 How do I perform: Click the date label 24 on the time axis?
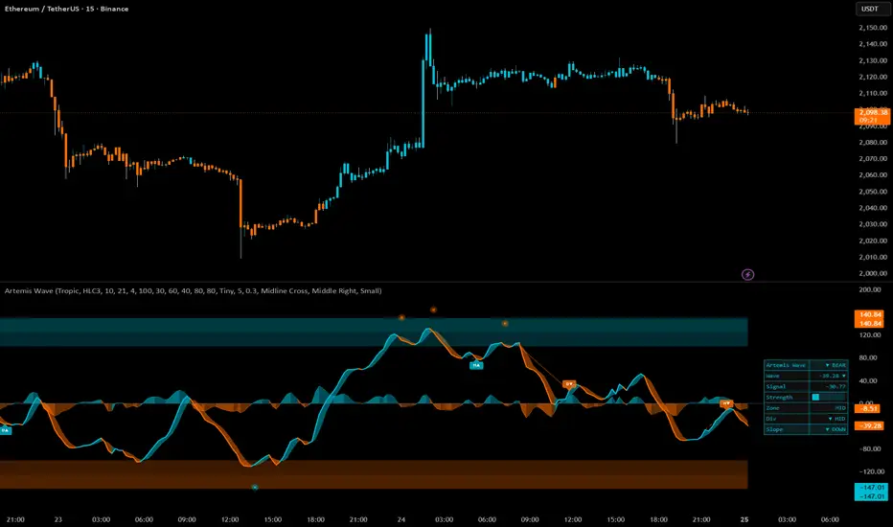pyautogui.click(x=401, y=519)
